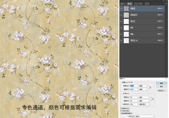Click the document width field showing 53

click(x=134, y=97)
